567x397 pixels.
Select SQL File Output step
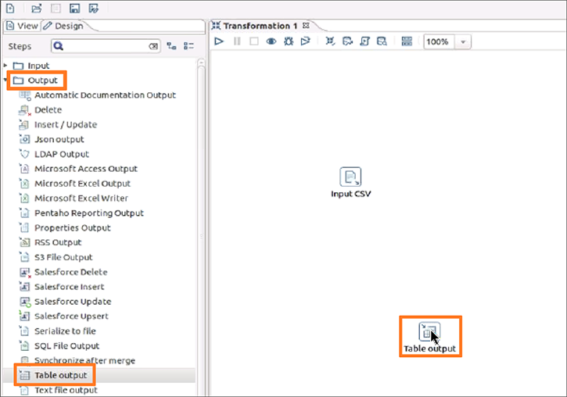[x=59, y=345]
